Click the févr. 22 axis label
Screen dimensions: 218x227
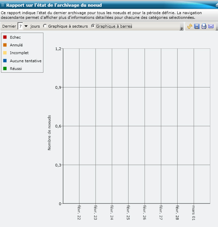[79, 213]
